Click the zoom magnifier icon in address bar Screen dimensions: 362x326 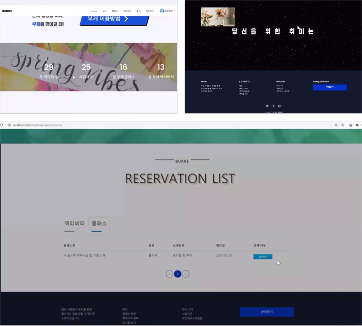coord(336,125)
